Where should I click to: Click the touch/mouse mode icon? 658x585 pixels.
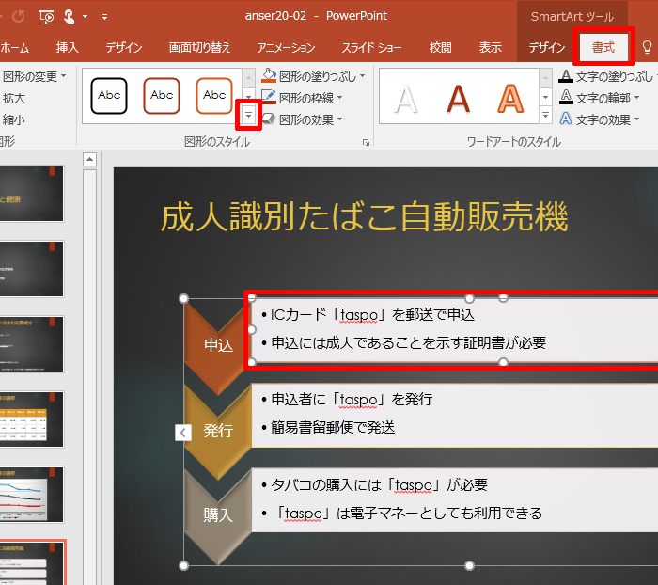point(69,17)
